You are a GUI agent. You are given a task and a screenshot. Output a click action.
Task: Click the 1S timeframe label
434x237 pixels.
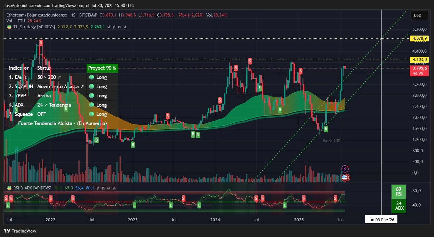point(73,15)
